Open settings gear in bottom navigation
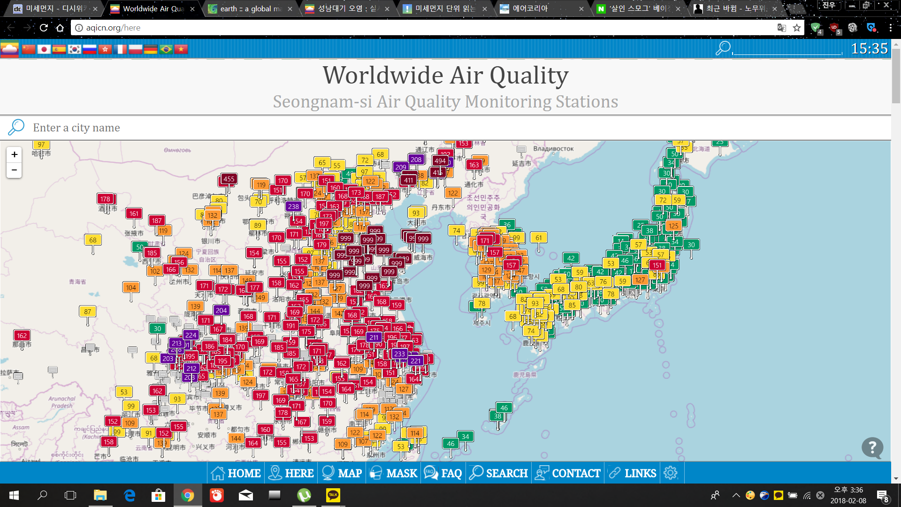The height and width of the screenshot is (507, 901). 671,473
